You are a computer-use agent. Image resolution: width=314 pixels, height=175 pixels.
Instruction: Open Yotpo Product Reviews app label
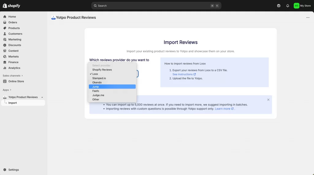23,97
